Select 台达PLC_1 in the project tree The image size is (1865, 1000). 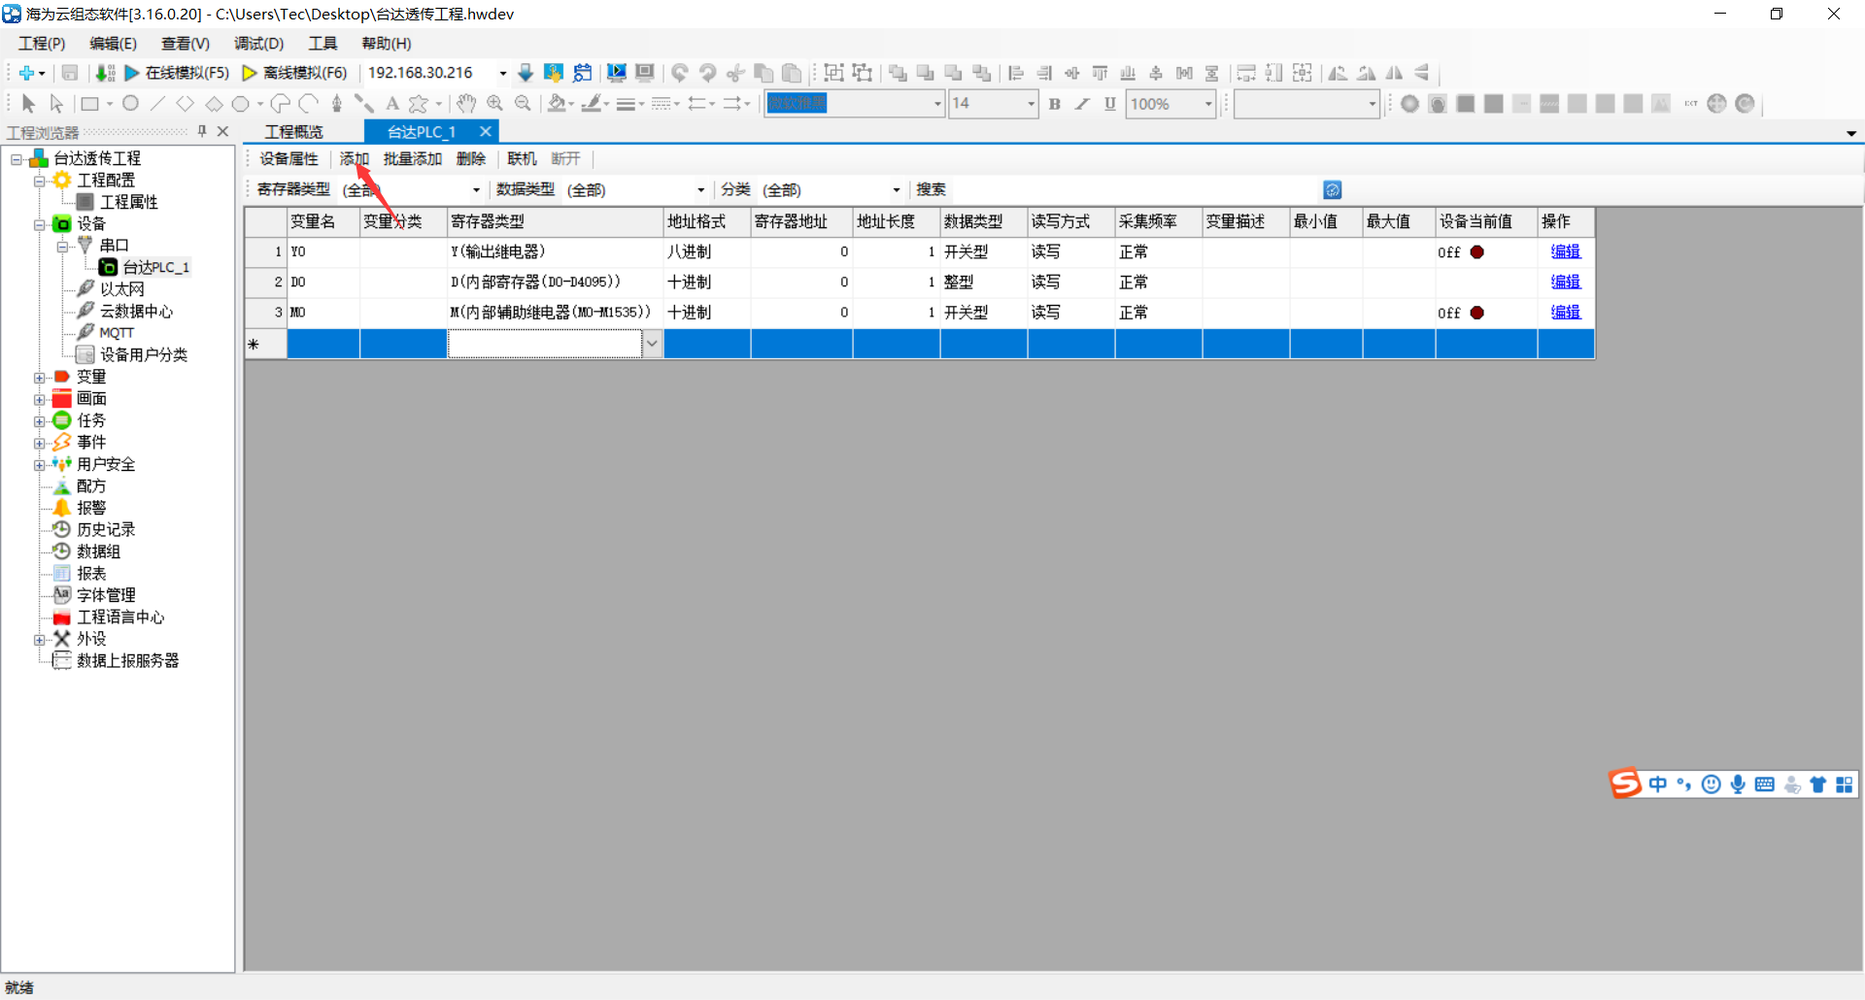coord(155,267)
